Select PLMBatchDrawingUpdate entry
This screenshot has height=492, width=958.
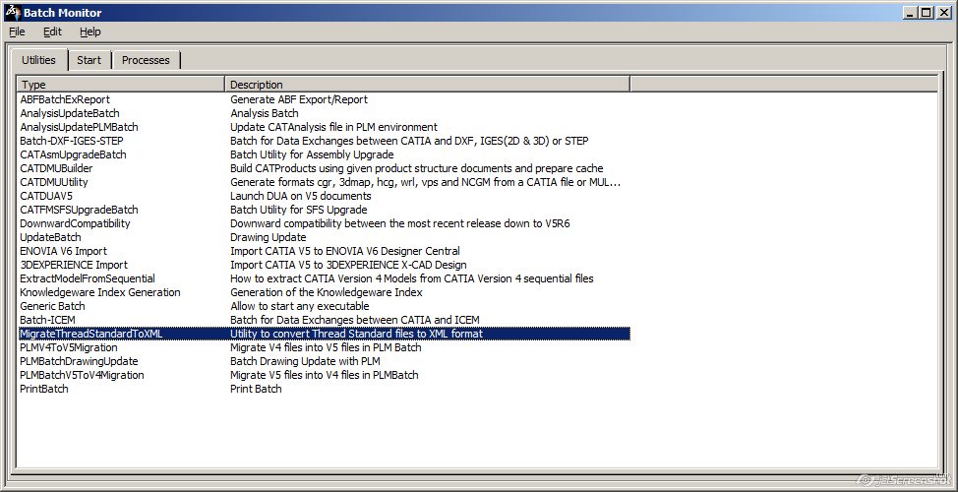pos(79,361)
